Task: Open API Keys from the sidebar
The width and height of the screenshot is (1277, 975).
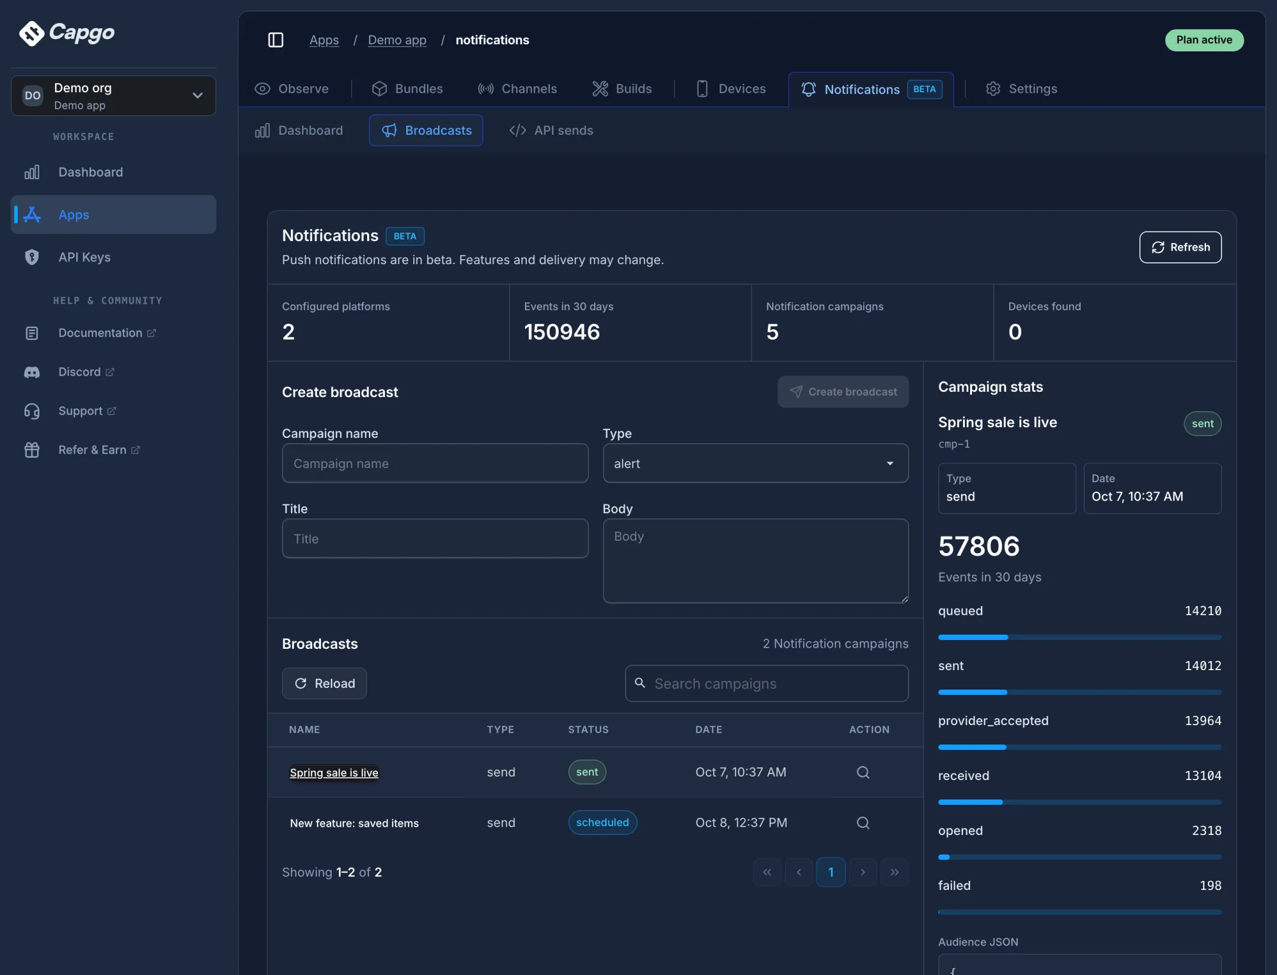Action: 114,257
